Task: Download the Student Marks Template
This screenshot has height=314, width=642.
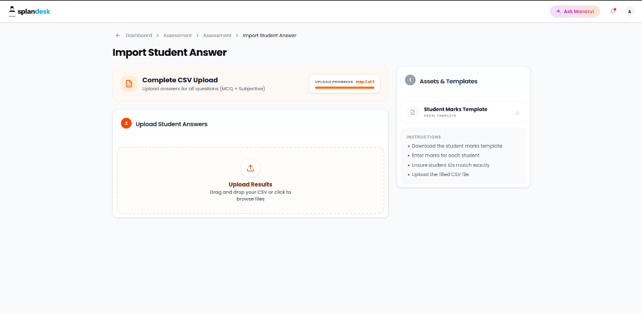Action: (517, 112)
